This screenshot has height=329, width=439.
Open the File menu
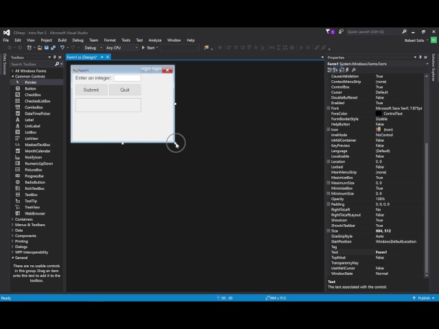(6, 40)
